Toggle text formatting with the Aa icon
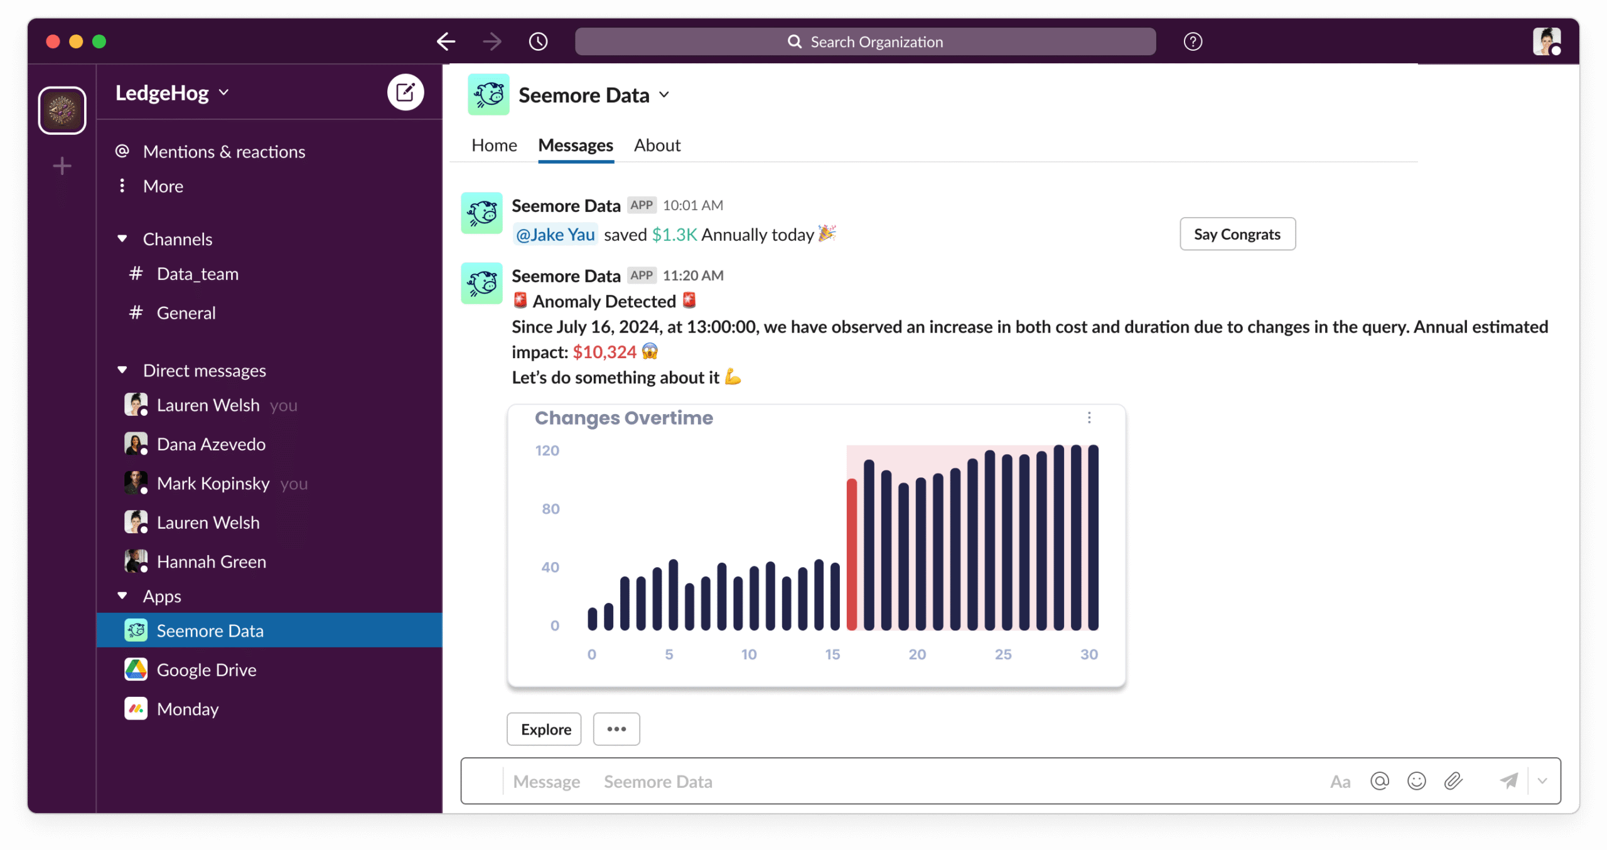This screenshot has height=850, width=1607. (1340, 782)
